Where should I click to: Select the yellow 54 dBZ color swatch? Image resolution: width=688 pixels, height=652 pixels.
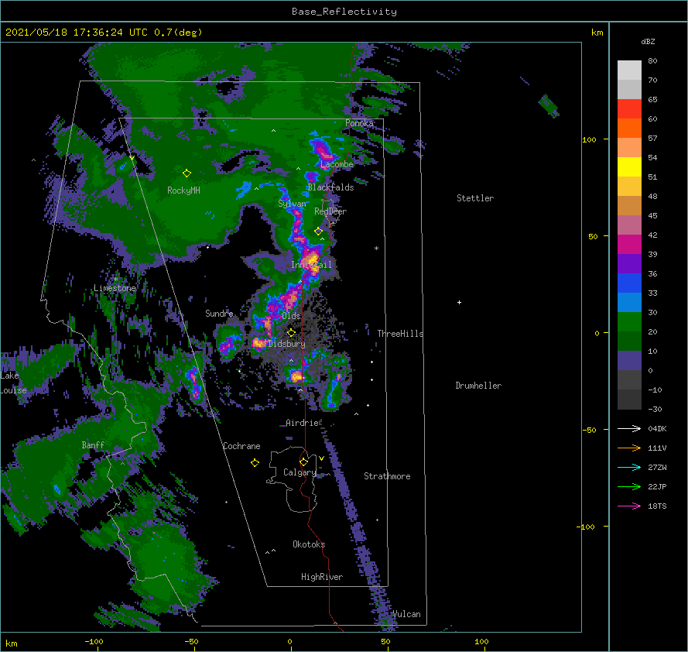(629, 166)
